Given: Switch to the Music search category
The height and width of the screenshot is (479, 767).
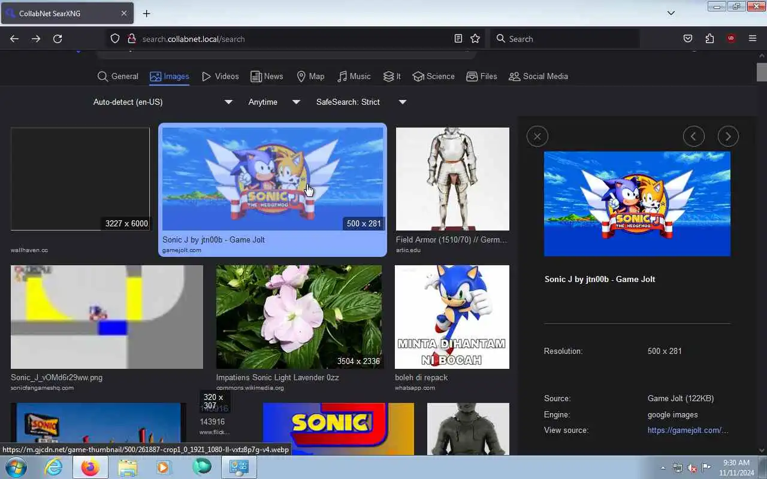Looking at the screenshot, I should point(354,76).
